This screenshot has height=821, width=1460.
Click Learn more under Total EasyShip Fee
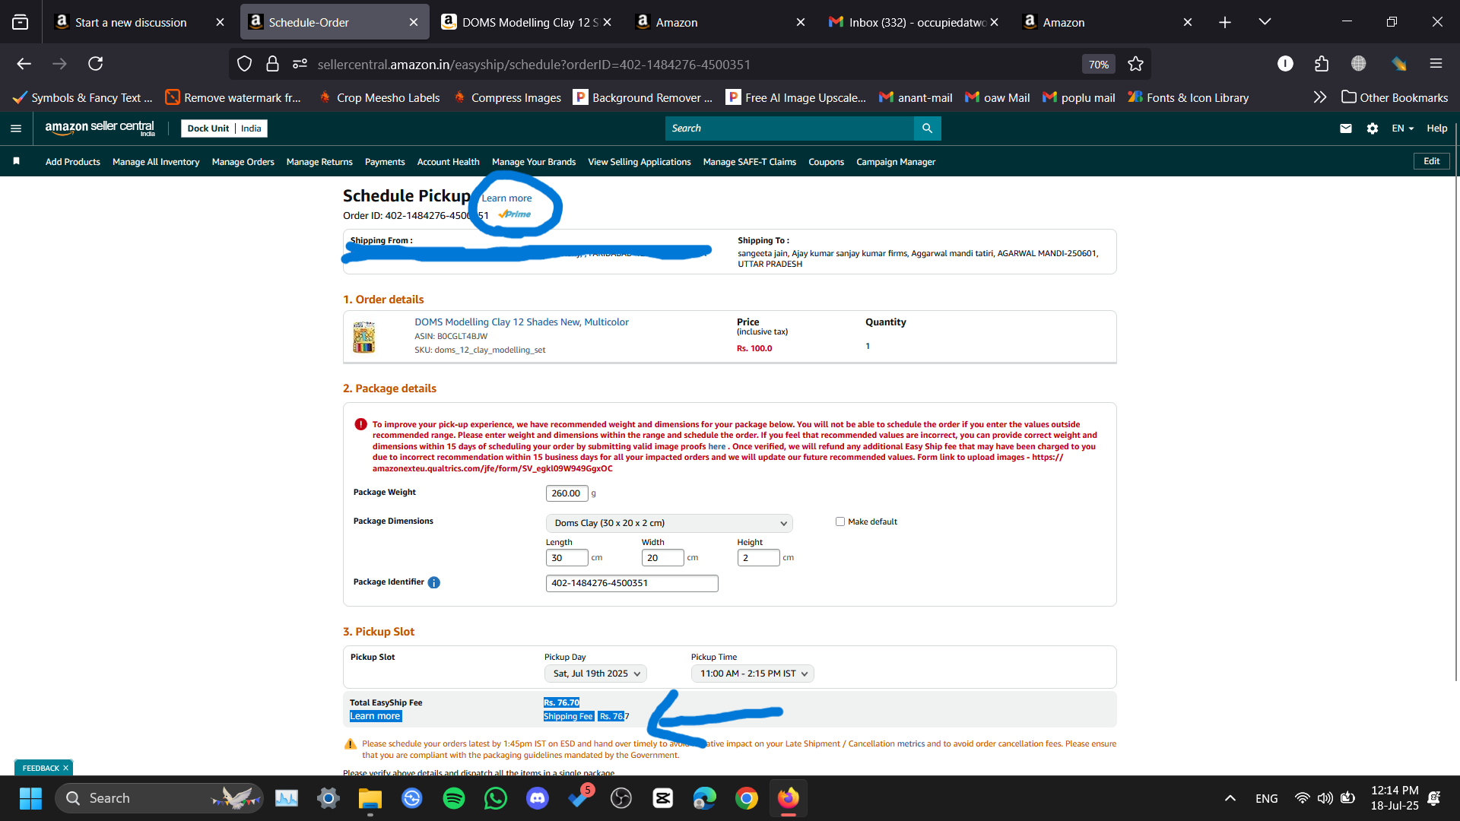click(375, 716)
